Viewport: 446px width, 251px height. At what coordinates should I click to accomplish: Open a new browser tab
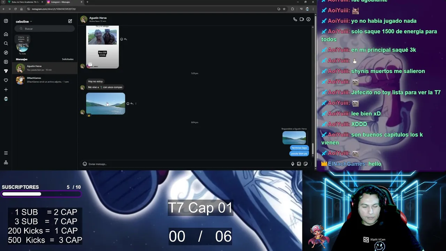[x=87, y=2]
